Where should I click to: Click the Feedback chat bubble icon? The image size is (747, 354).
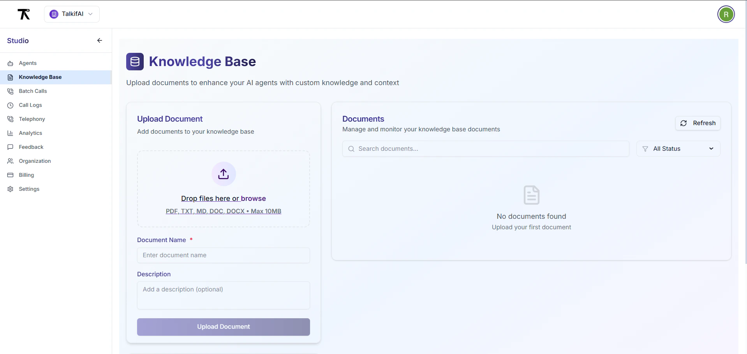[x=10, y=147]
